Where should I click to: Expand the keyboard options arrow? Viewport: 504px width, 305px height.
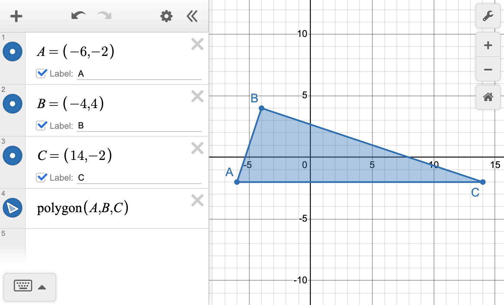tap(42, 287)
